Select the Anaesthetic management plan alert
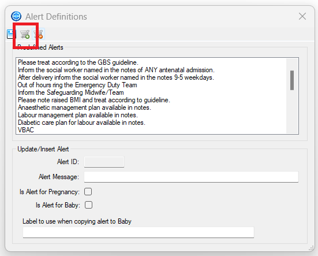The height and width of the screenshot is (256, 318). [84, 107]
